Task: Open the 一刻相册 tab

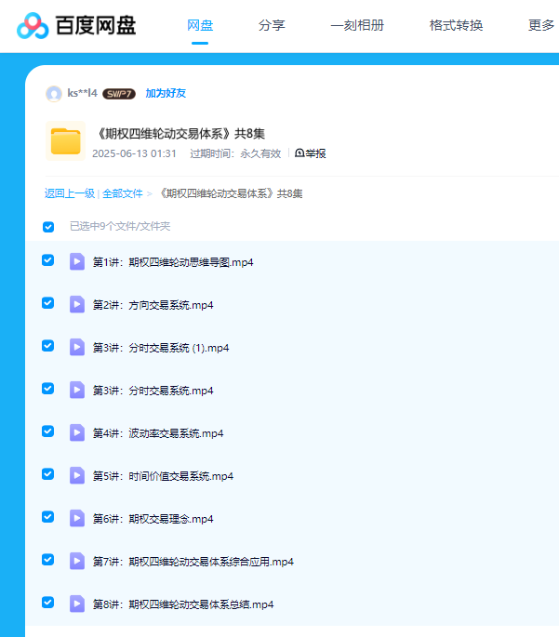Action: click(x=357, y=25)
